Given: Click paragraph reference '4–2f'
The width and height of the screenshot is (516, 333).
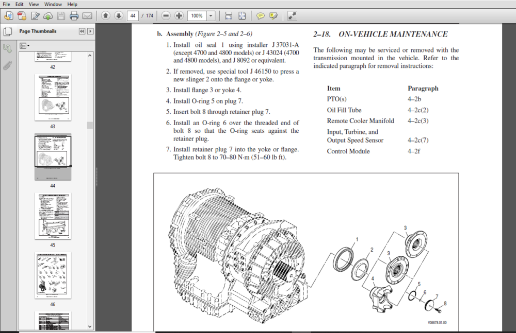Looking at the screenshot, I should 414,151.
